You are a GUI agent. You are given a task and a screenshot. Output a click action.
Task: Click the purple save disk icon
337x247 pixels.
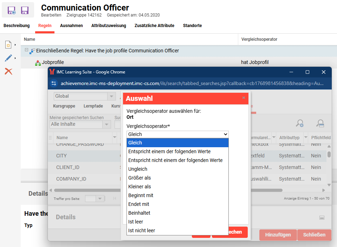[x=25, y=10]
